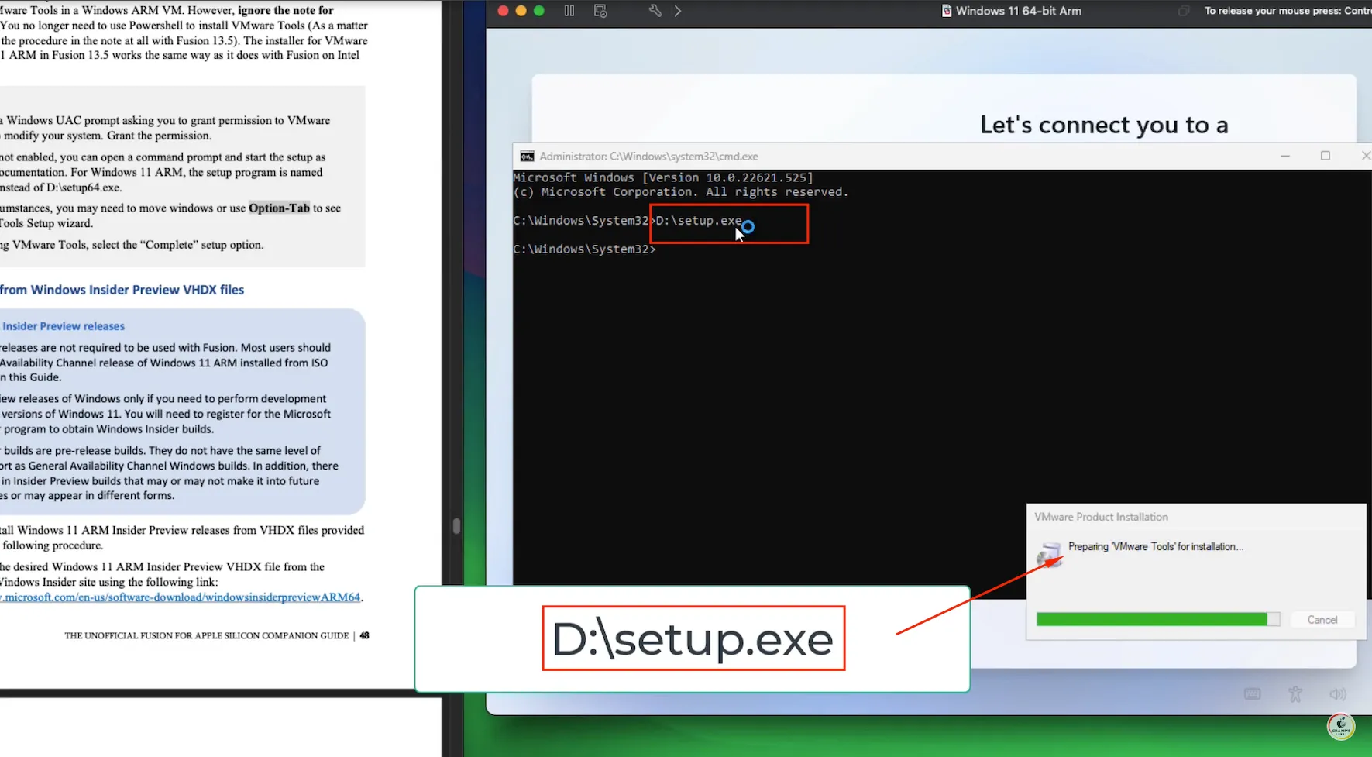1372x757 pixels.
Task: Click the 'Windows 11 64-bit Arm' window title
Action: coord(1018,11)
